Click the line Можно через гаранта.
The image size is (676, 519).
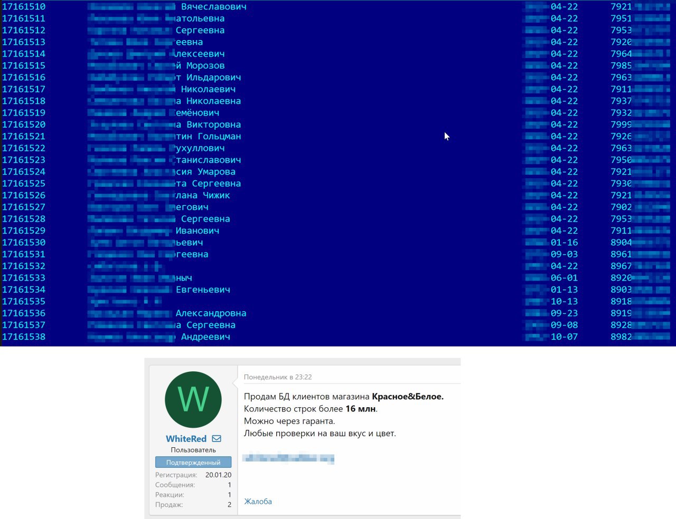click(x=289, y=421)
